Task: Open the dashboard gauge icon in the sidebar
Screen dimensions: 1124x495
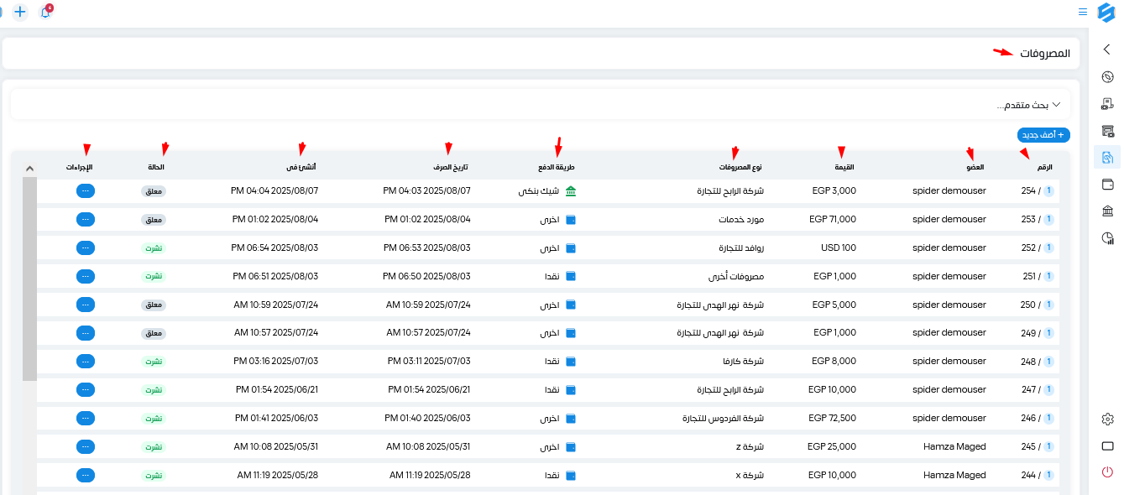Action: [1107, 77]
